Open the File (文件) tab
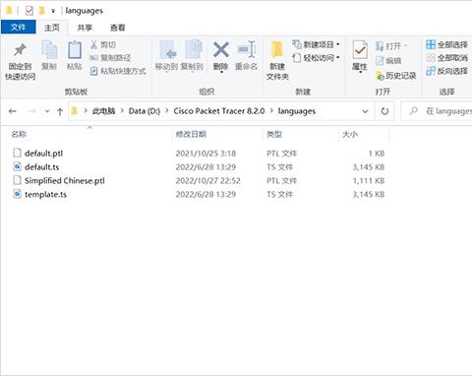 click(x=18, y=27)
